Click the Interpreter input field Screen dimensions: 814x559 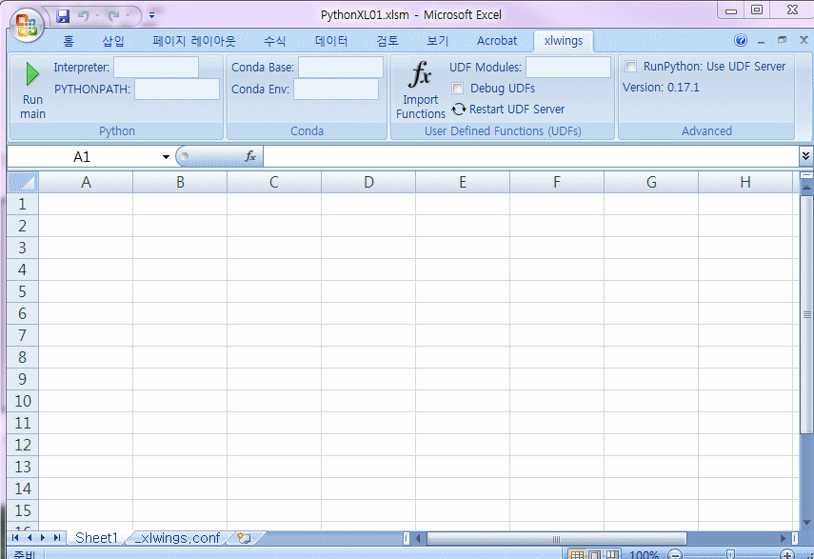click(x=156, y=67)
